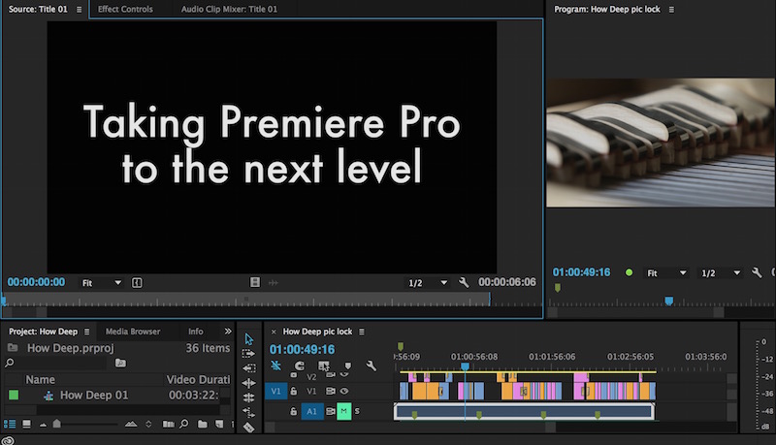Switch to Effect Controls tab

(125, 9)
